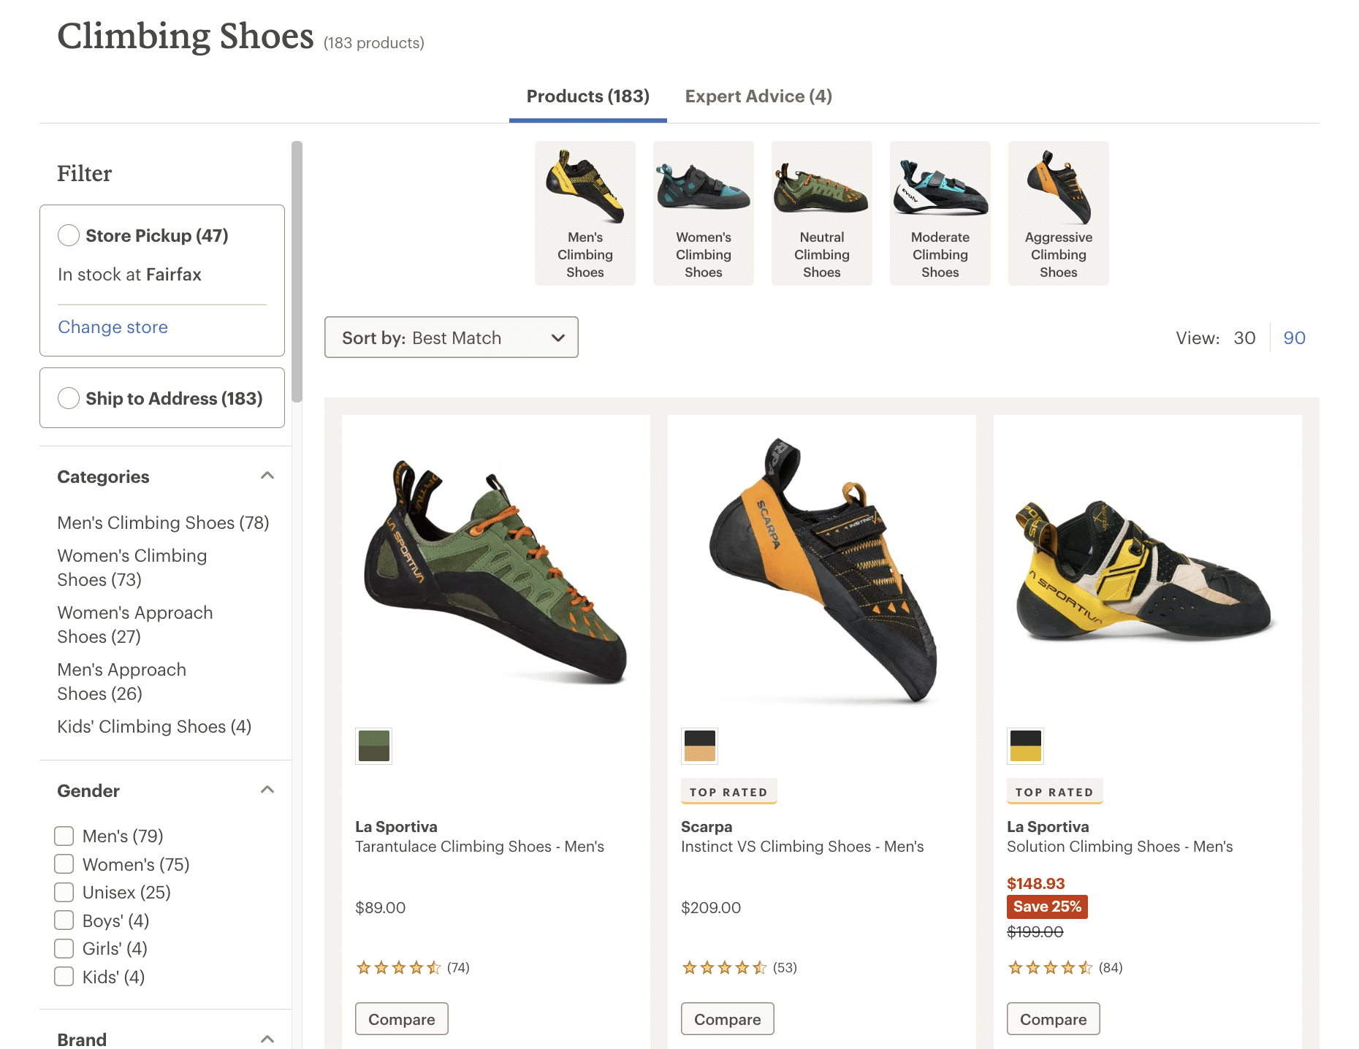Image resolution: width=1359 pixels, height=1049 pixels.
Task: Click the $209.00 Instinct VS price
Action: (x=711, y=908)
